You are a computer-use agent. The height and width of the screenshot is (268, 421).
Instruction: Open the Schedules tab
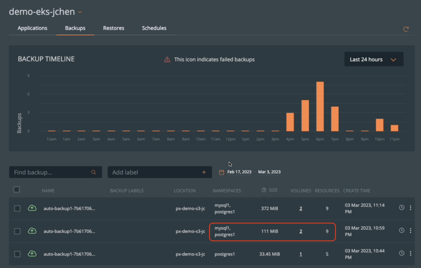(154, 28)
